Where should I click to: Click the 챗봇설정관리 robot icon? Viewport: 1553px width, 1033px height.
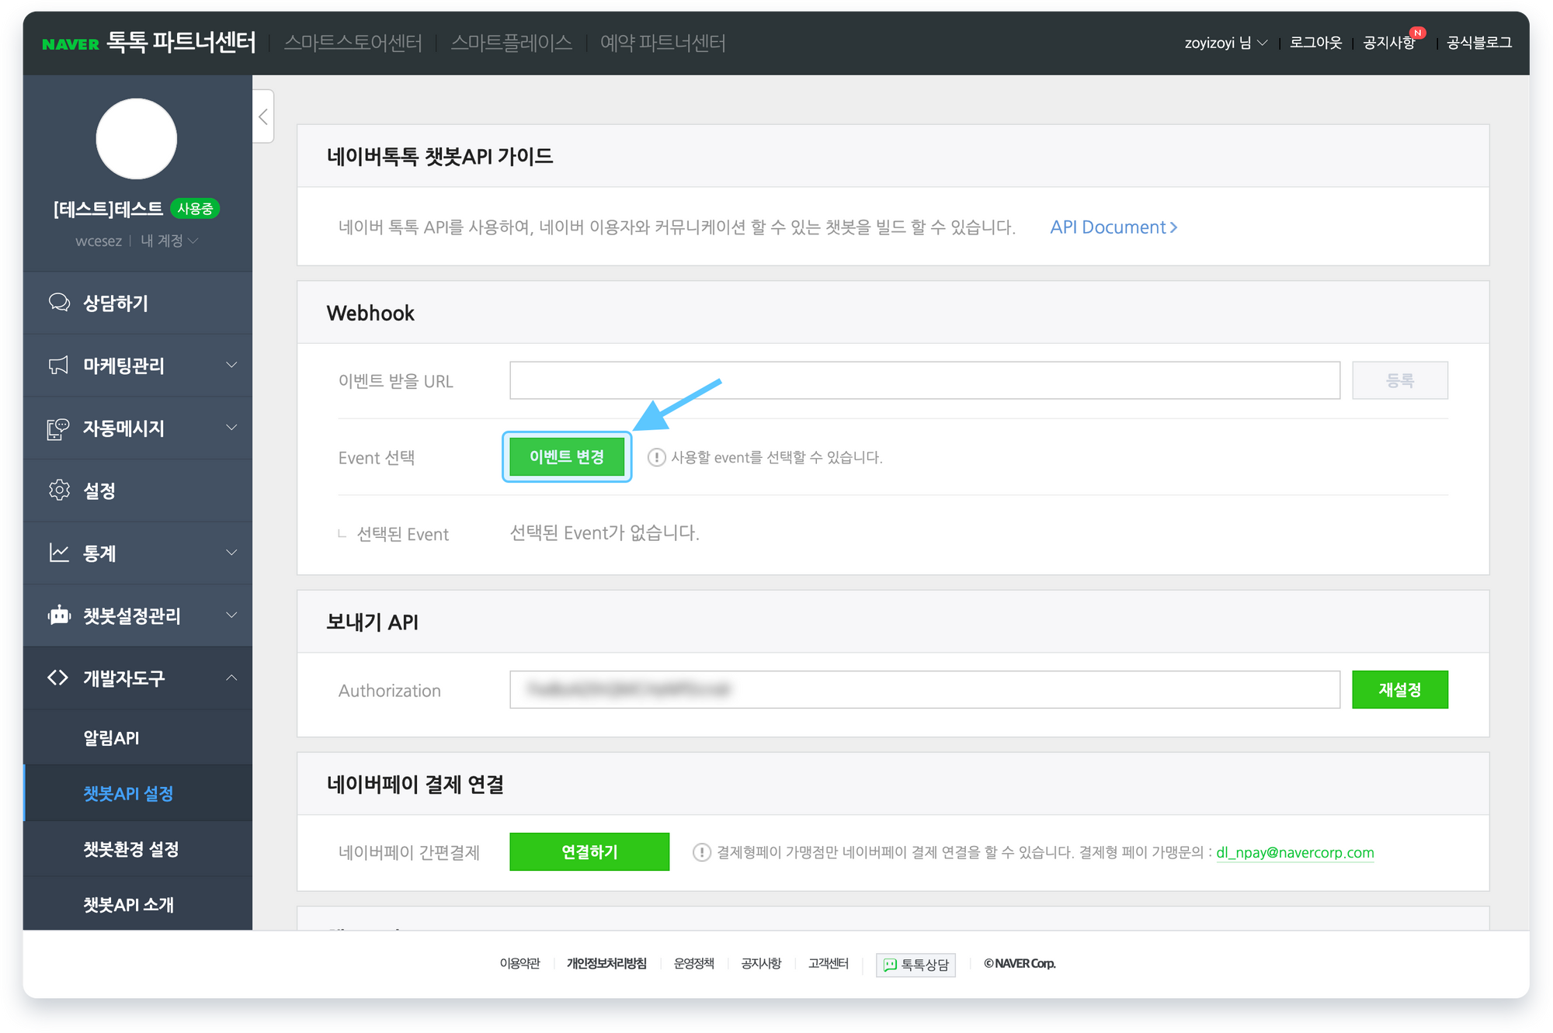click(x=59, y=615)
